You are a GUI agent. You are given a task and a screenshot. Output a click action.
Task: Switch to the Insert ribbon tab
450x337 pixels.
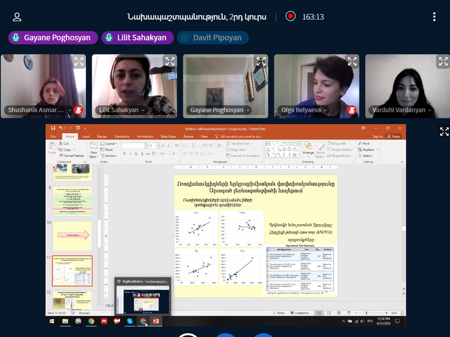point(86,136)
